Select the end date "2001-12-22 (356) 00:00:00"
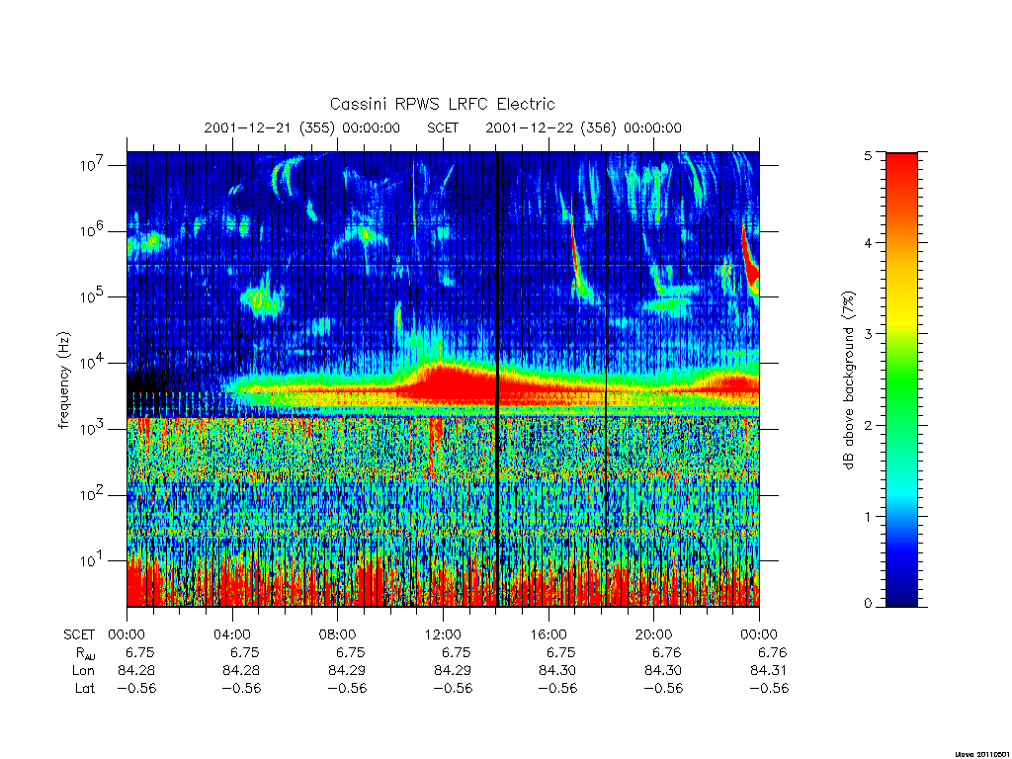 tap(583, 127)
